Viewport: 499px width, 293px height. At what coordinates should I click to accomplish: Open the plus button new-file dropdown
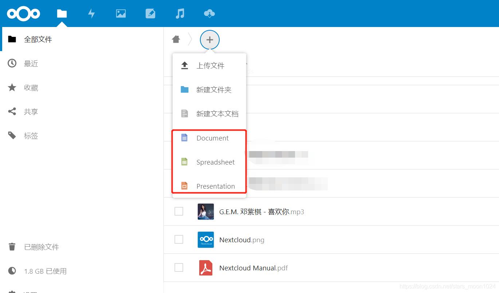pyautogui.click(x=209, y=40)
